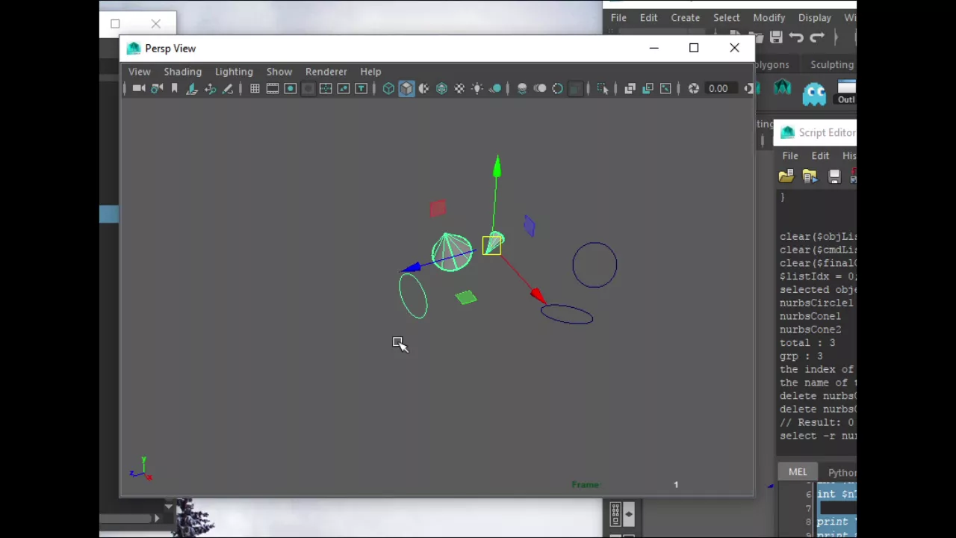
Task: Toggle the X-Ray display icon
Action: pyautogui.click(x=630, y=89)
